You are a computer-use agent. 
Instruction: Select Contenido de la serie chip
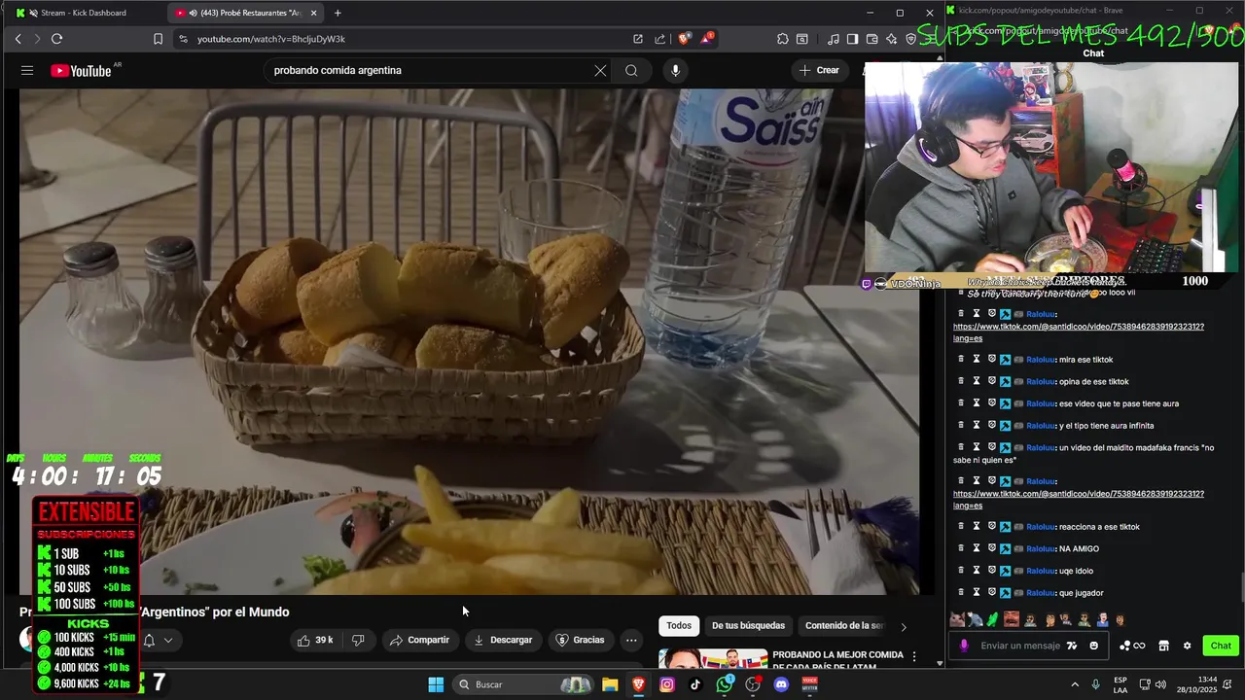pos(844,626)
